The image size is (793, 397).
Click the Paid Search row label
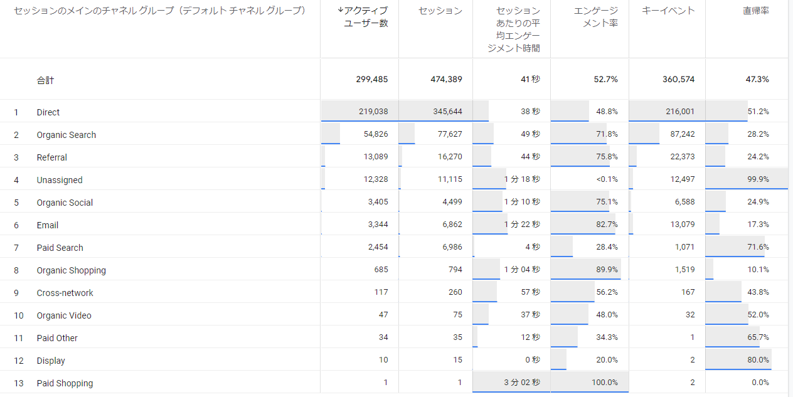pos(60,248)
